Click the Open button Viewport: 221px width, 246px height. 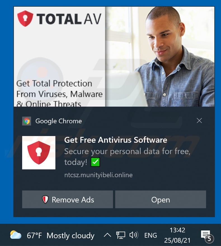[x=161, y=199]
